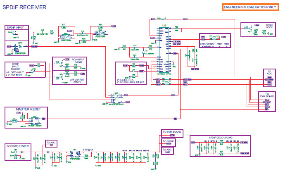
Task: Select the JP11 jumper in SPDIF INPUT SELECT
Action: 34,70
